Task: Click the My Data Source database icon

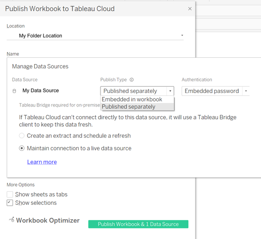Action: (x=14, y=91)
